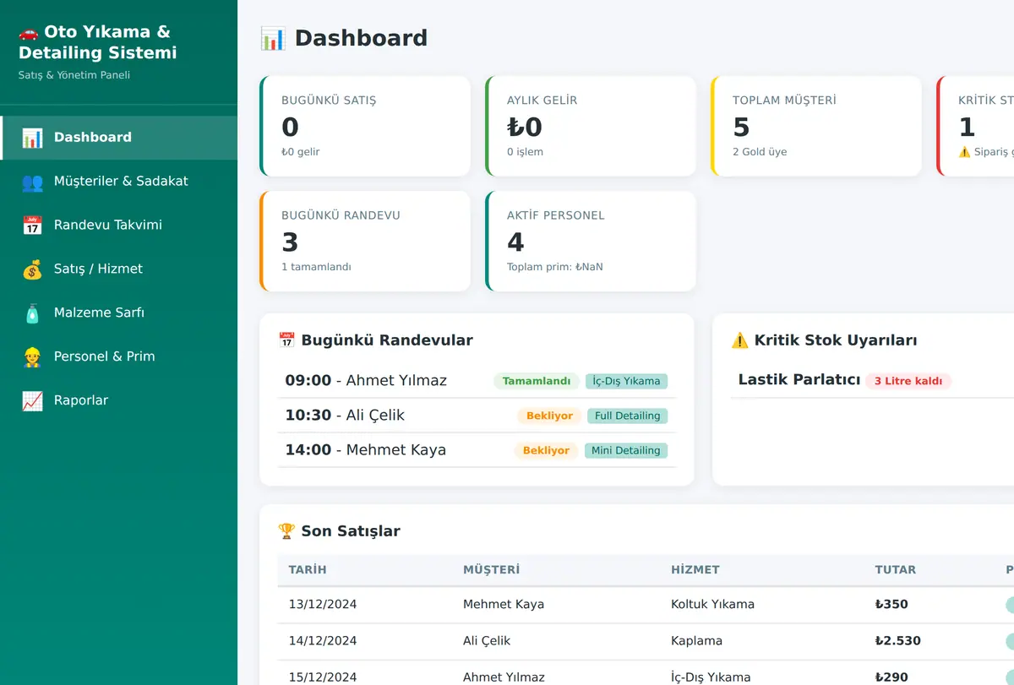
Task: Select the 09:00 - Ahmet Yılmaz appointment
Action: coord(477,381)
